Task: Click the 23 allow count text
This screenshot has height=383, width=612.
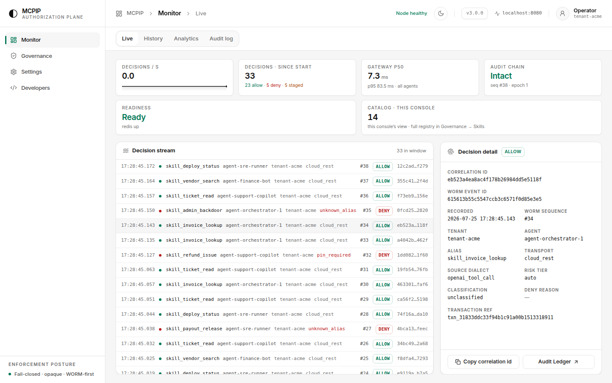Action: (254, 86)
